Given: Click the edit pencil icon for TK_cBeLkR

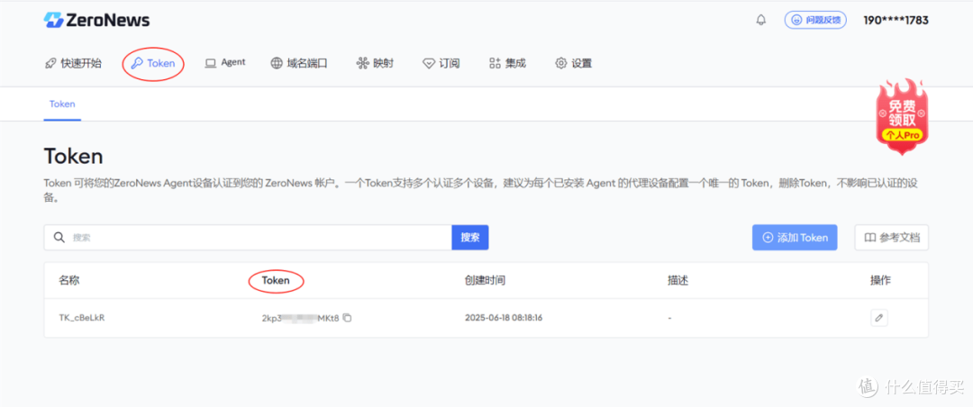Looking at the screenshot, I should click(878, 318).
